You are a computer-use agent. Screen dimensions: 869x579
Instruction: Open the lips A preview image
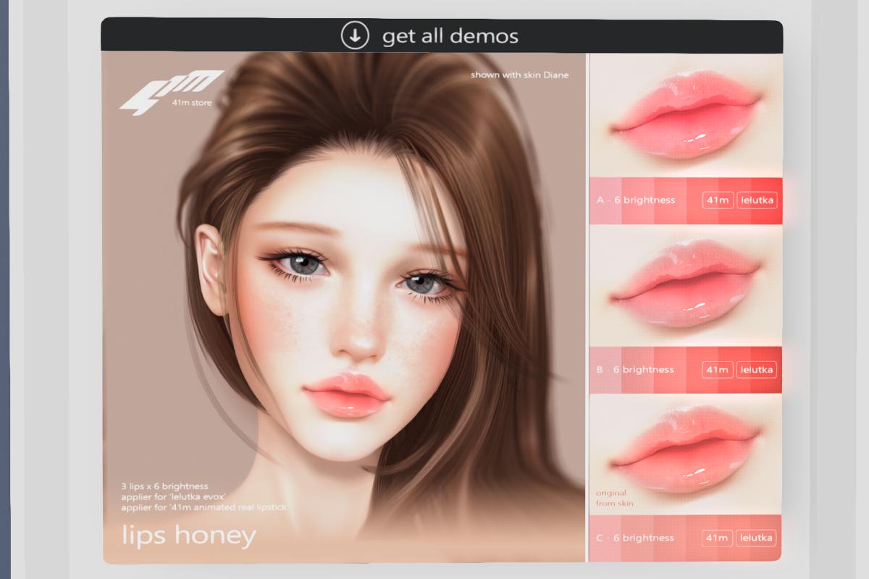[684, 116]
